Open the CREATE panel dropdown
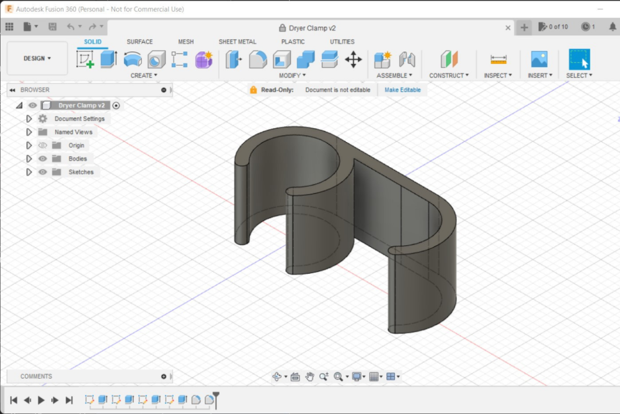The image size is (620, 414). 144,75
